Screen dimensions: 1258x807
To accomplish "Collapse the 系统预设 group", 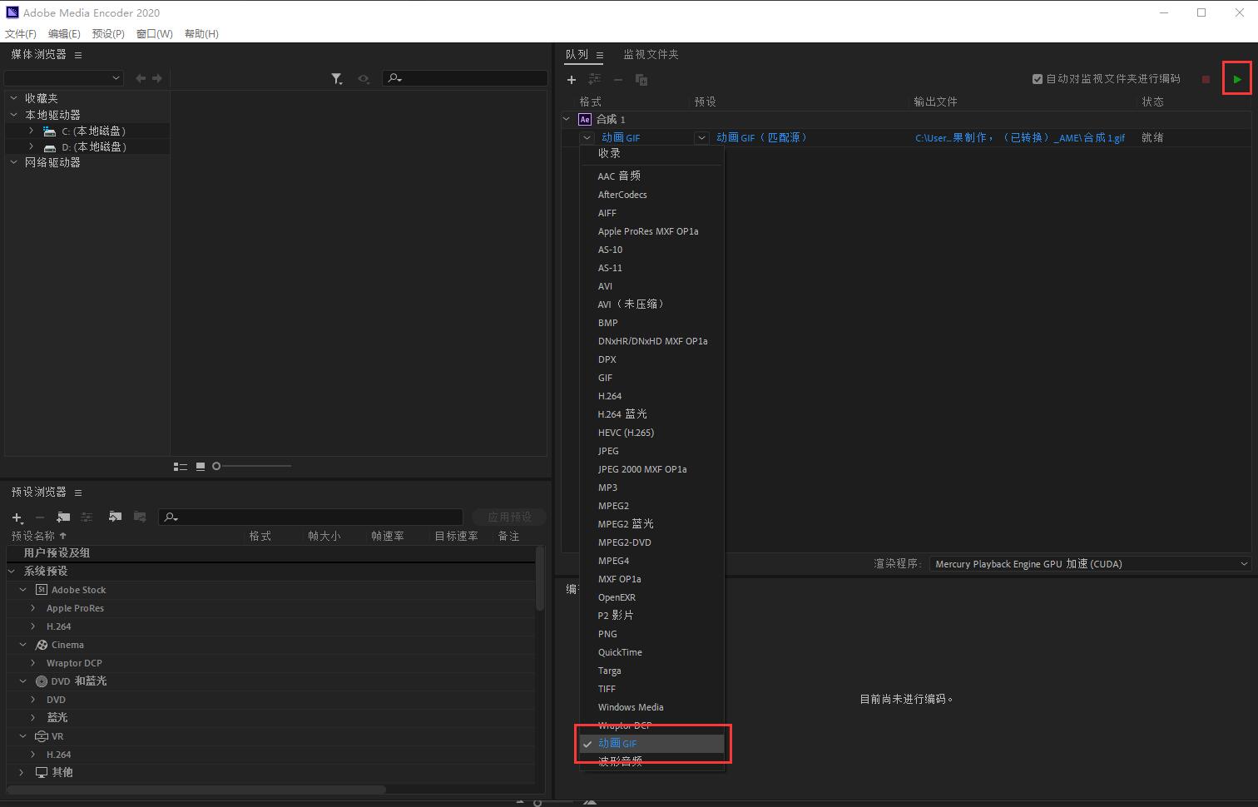I will click(12, 572).
